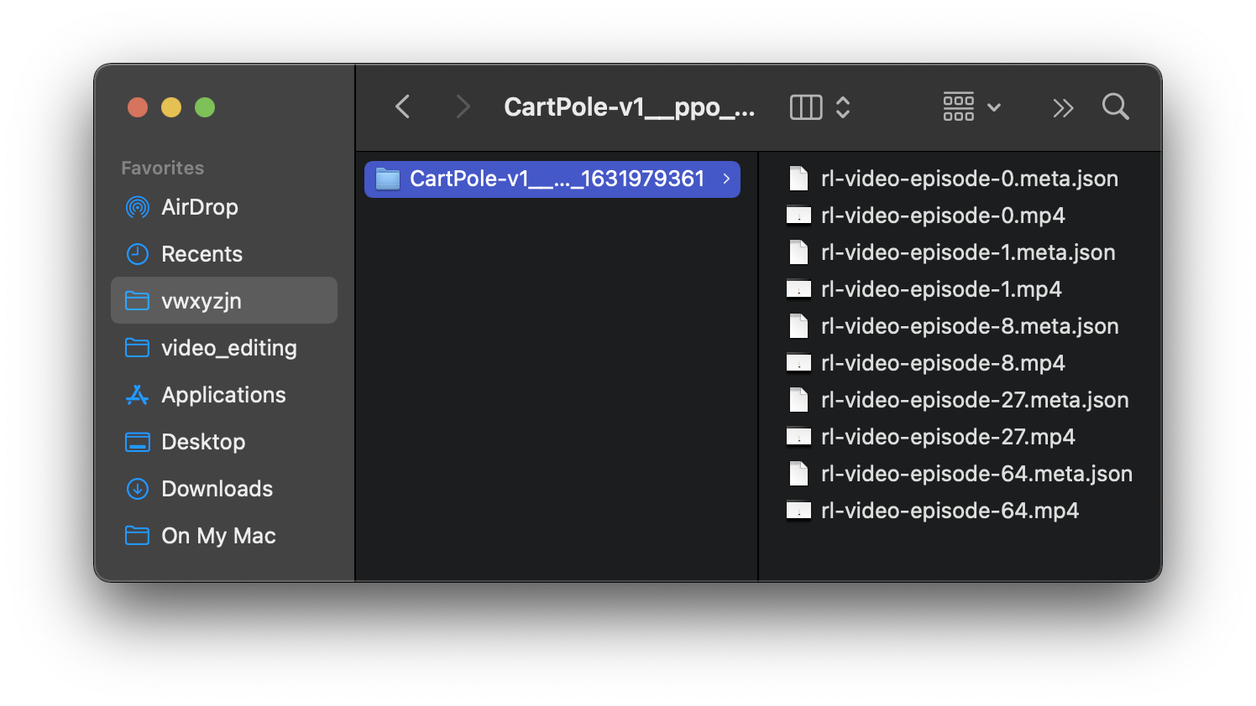
Task: Go back with the left chevron
Action: click(403, 106)
